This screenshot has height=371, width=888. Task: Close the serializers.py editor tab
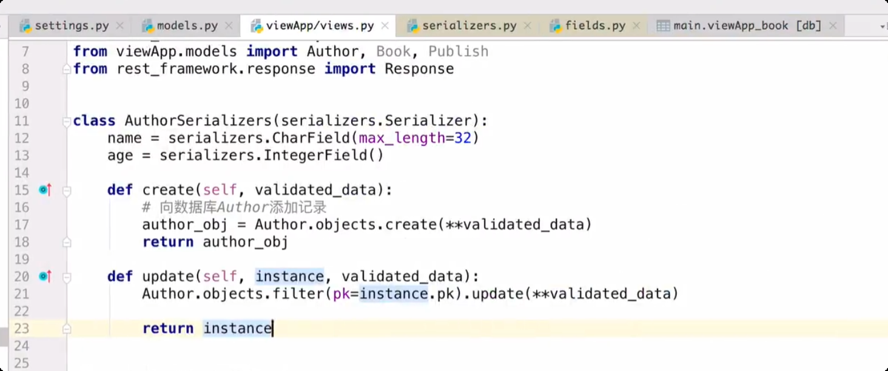[x=528, y=26]
